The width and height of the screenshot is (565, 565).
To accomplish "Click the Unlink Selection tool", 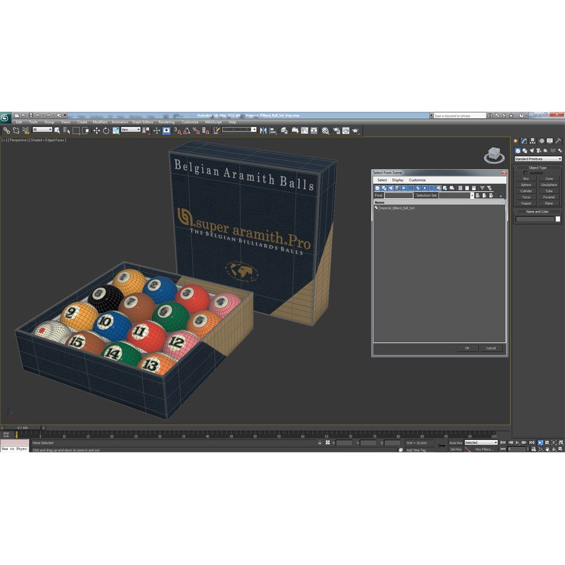I will (16, 130).
